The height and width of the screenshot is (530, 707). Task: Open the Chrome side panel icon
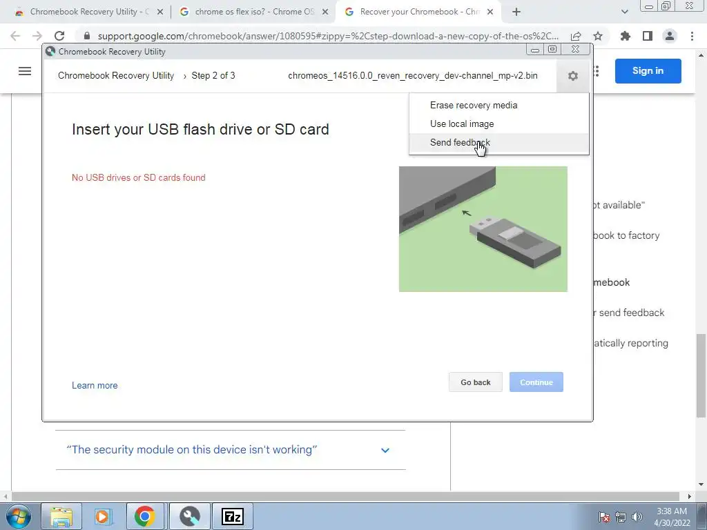(x=648, y=36)
